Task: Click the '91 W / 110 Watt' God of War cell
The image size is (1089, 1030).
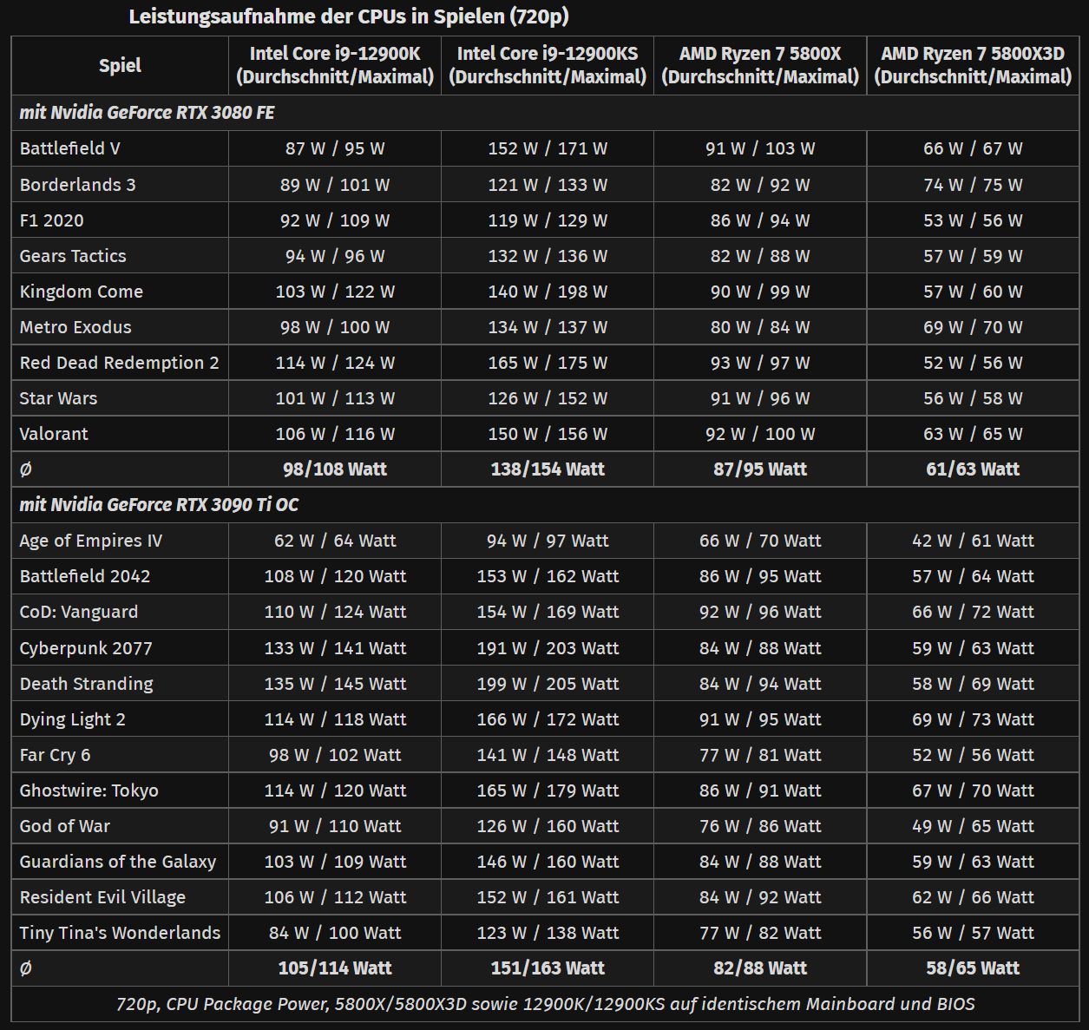Action: click(335, 826)
